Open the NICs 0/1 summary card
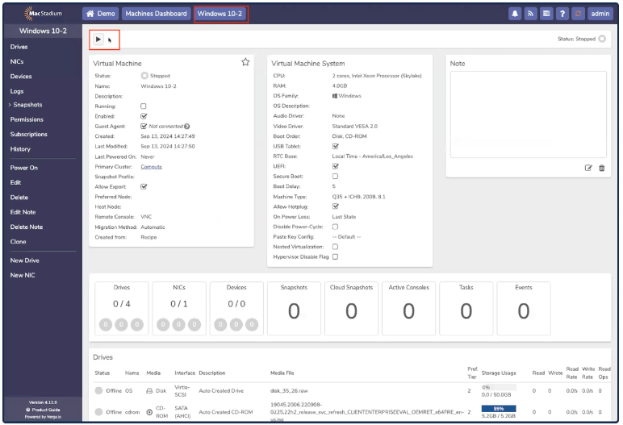Screen dimensions: 623x425 pyautogui.click(x=179, y=308)
